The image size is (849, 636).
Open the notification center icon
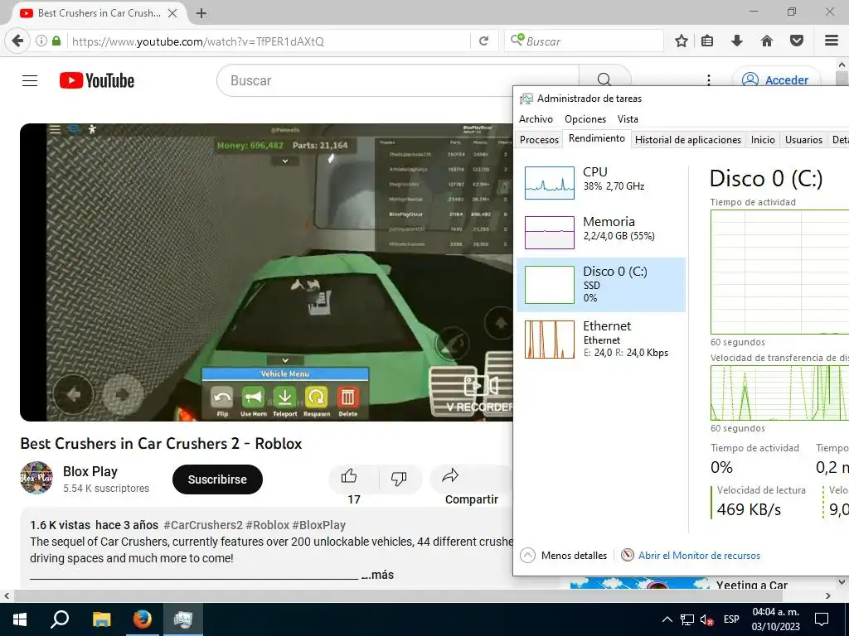pos(822,619)
